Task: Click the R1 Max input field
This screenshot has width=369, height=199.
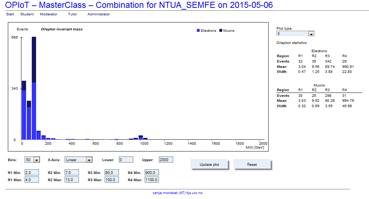Action: point(32,180)
